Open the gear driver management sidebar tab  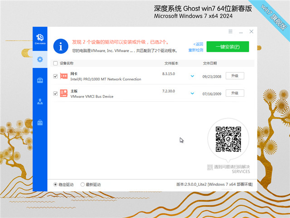(40, 59)
